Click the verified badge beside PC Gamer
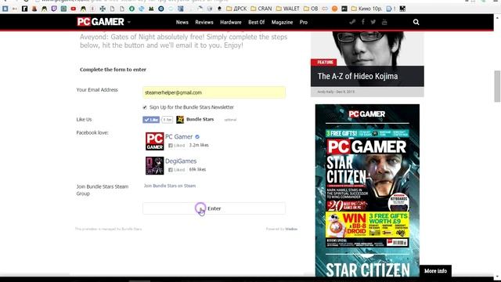The image size is (501, 282). 197,137
